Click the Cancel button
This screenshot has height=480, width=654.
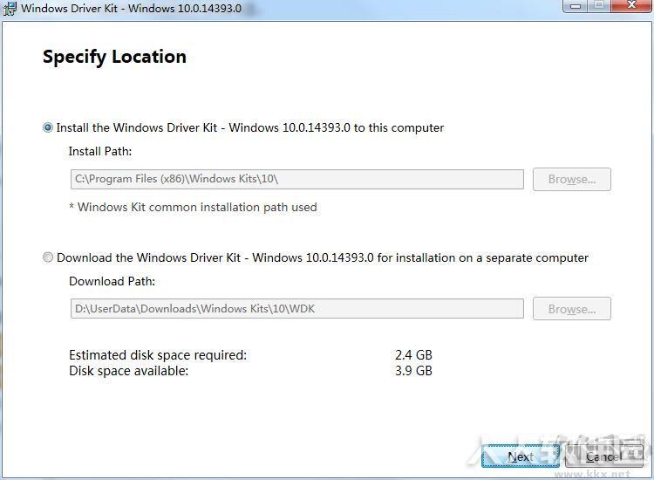604,456
